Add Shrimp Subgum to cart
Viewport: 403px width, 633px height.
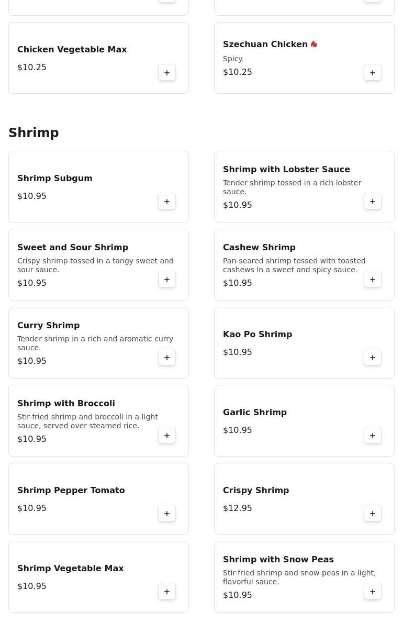(167, 202)
